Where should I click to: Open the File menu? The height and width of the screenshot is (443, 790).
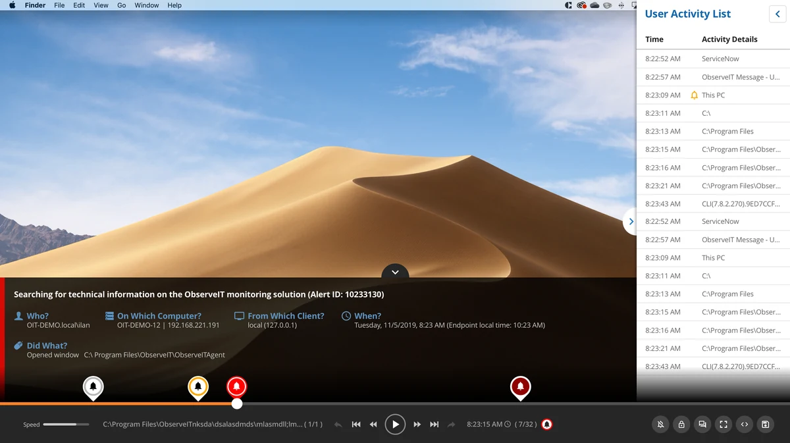click(x=59, y=5)
